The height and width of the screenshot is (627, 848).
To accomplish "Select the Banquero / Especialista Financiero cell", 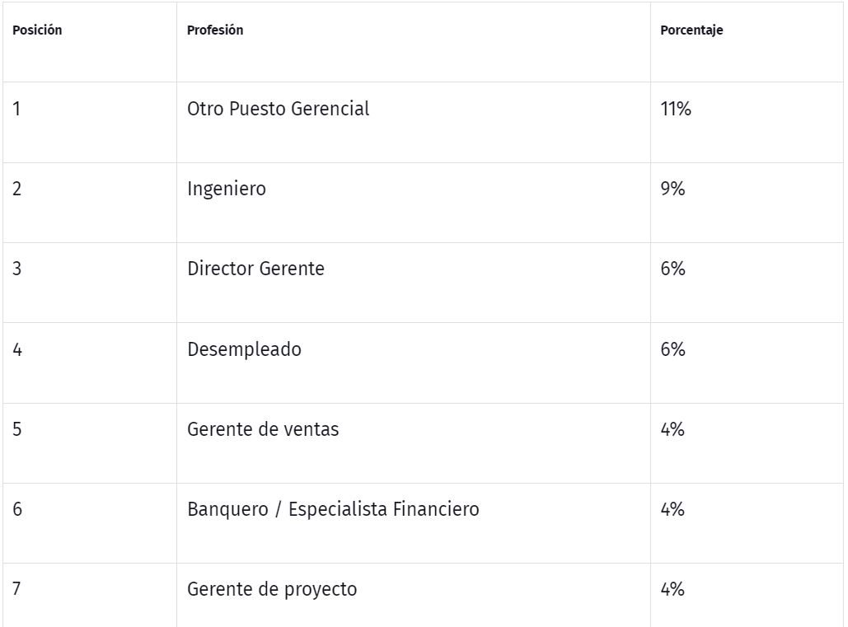I will point(333,509).
